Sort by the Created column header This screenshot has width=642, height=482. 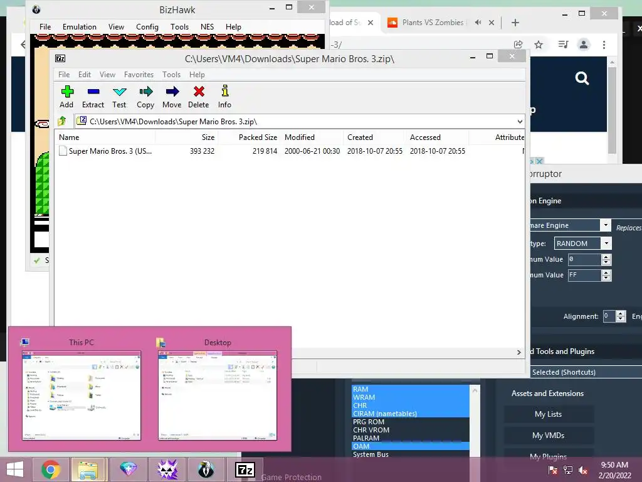point(374,137)
